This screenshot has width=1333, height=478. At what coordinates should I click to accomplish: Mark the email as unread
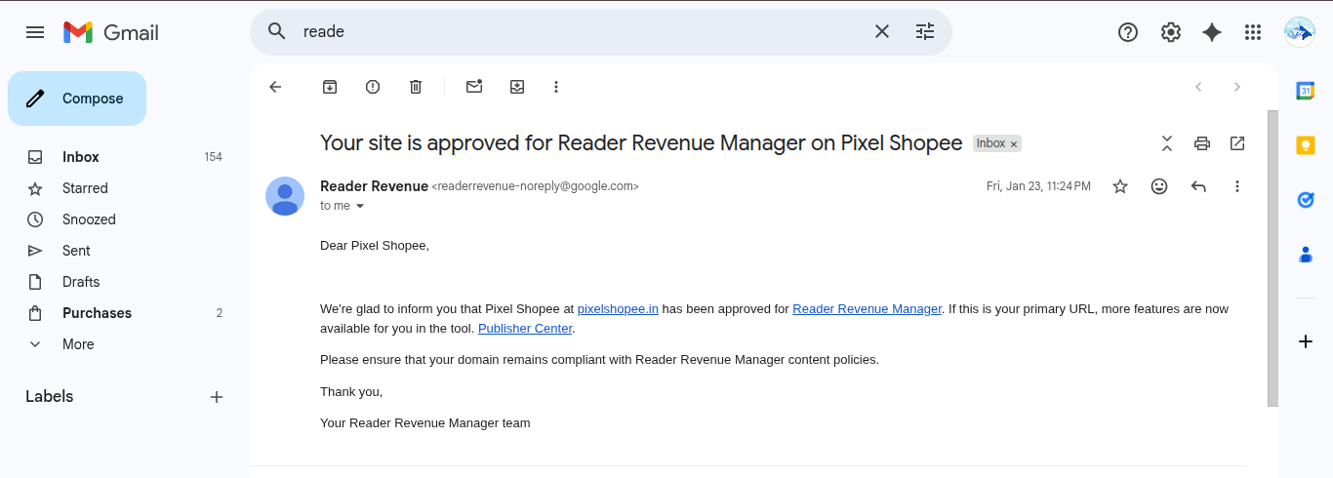(x=474, y=87)
